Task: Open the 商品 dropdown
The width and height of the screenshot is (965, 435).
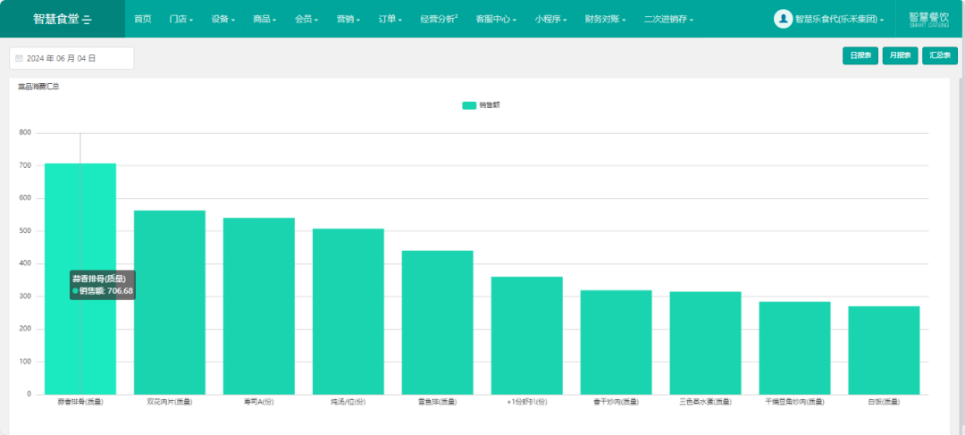Action: click(264, 19)
